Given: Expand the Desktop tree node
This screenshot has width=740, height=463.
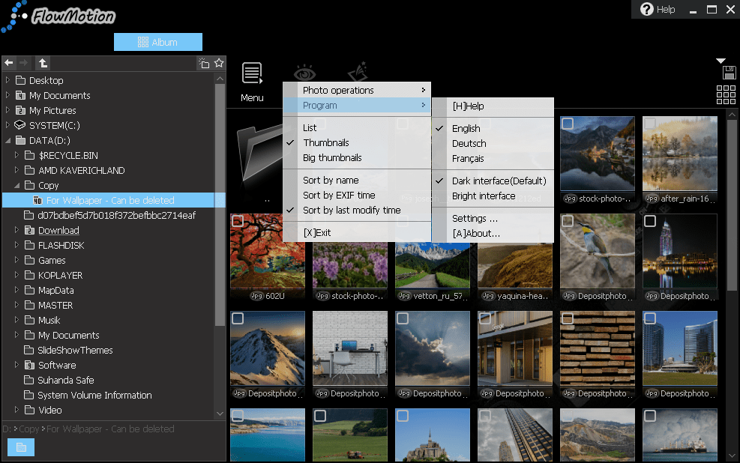Looking at the screenshot, I should point(8,80).
